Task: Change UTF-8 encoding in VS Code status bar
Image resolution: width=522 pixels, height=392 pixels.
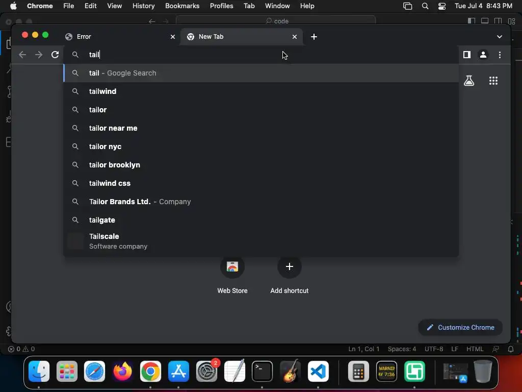Action: 434,349
